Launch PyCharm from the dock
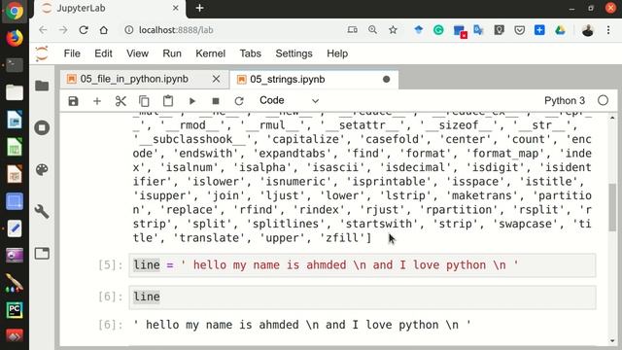Screen dimensions: 622x350 point(15,310)
